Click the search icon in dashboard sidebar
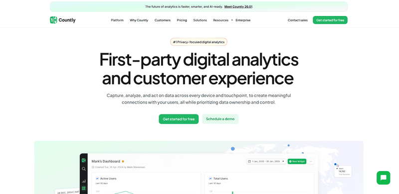 pyautogui.click(x=84, y=169)
